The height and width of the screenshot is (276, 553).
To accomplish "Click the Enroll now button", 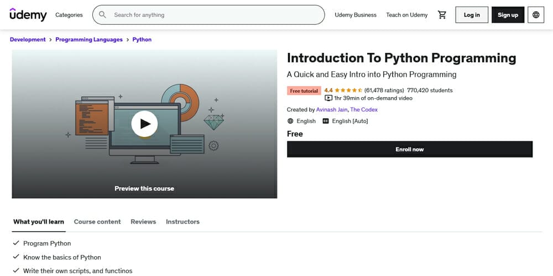I will pyautogui.click(x=409, y=149).
